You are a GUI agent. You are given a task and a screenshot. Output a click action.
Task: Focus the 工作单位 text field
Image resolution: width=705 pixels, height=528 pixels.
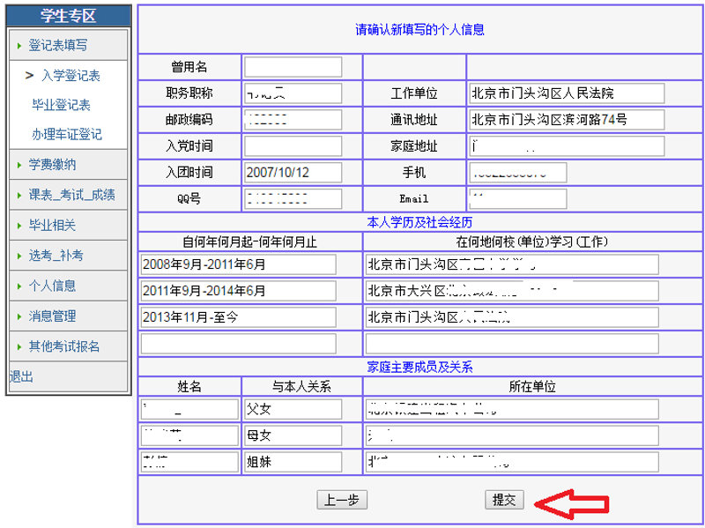pos(565,93)
